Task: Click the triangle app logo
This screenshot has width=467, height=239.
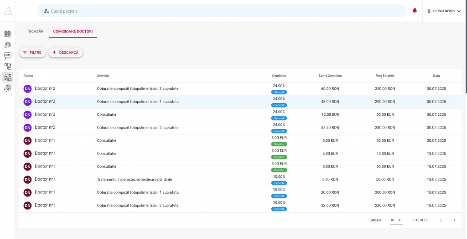Action: tap(8, 11)
